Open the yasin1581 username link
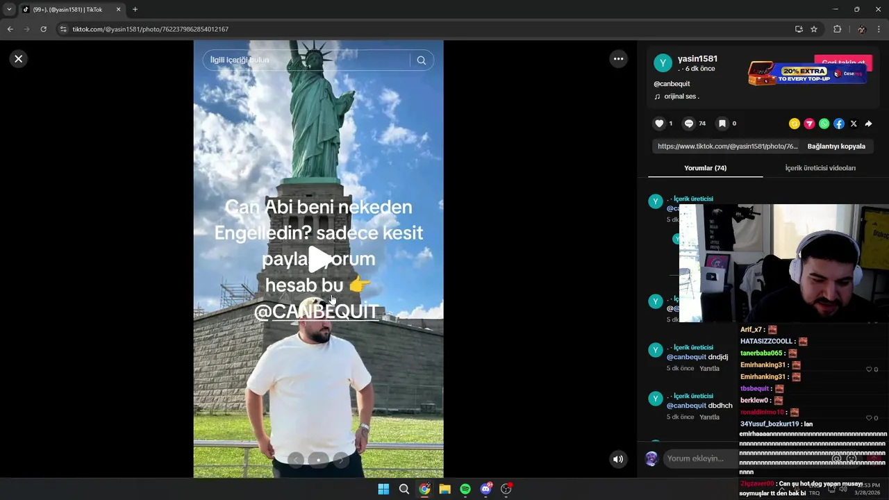 pos(697,59)
